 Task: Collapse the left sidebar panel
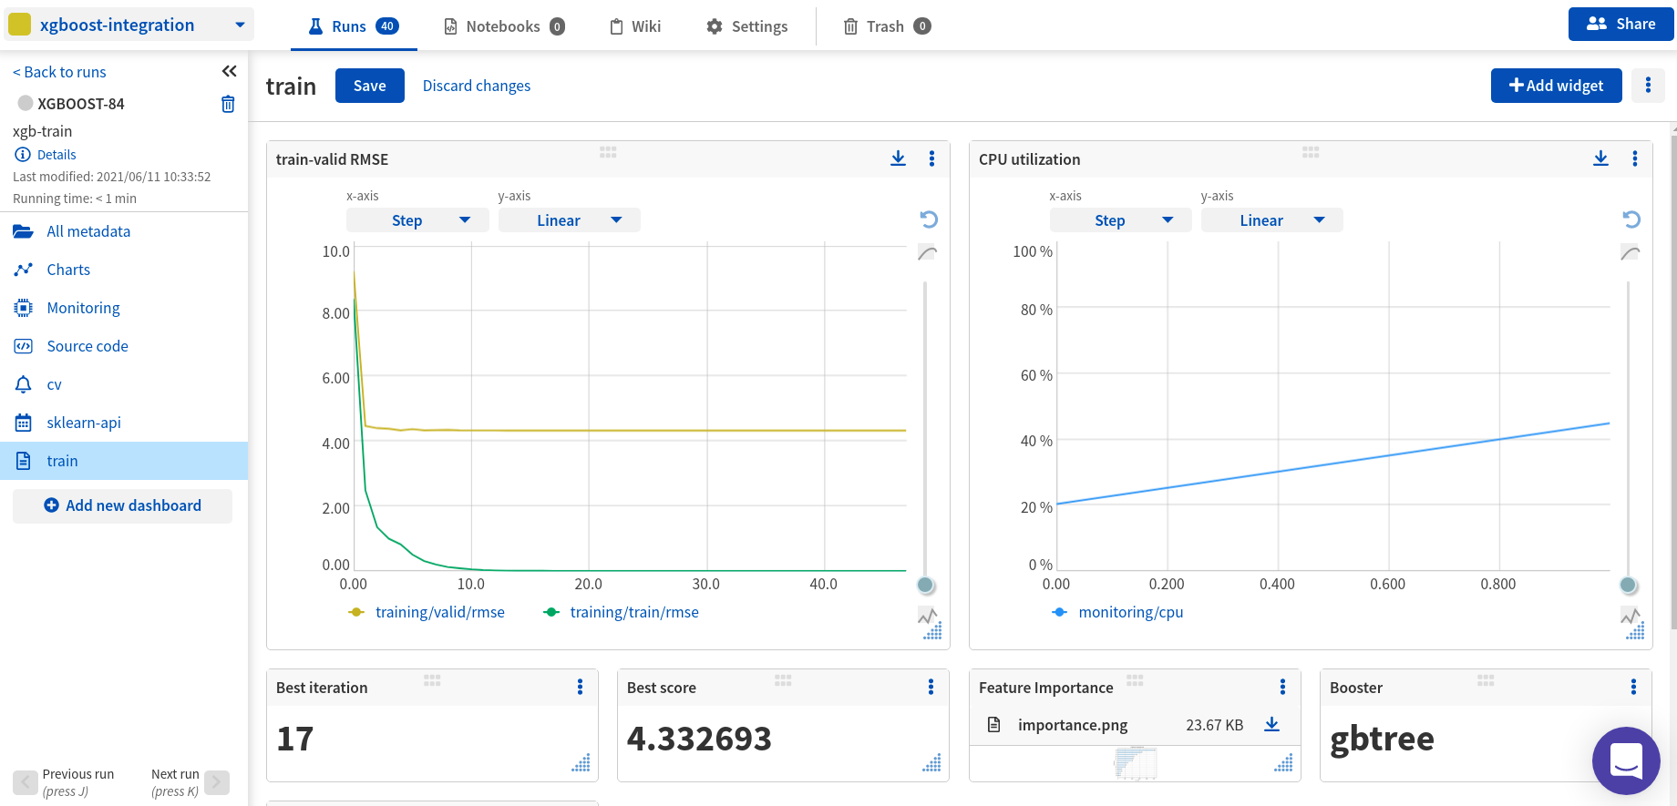[x=229, y=71]
